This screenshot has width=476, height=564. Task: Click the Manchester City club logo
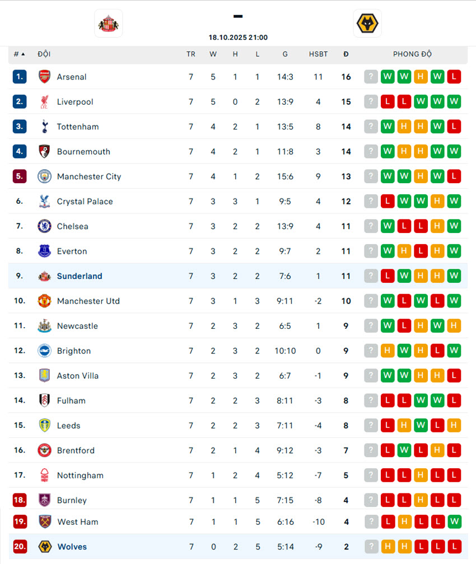tap(44, 176)
